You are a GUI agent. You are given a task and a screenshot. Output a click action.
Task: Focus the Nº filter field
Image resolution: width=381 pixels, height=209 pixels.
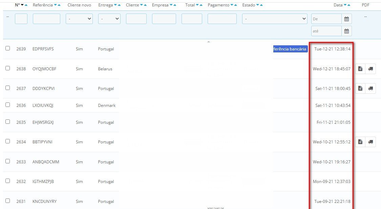pyautogui.click(x=21, y=19)
